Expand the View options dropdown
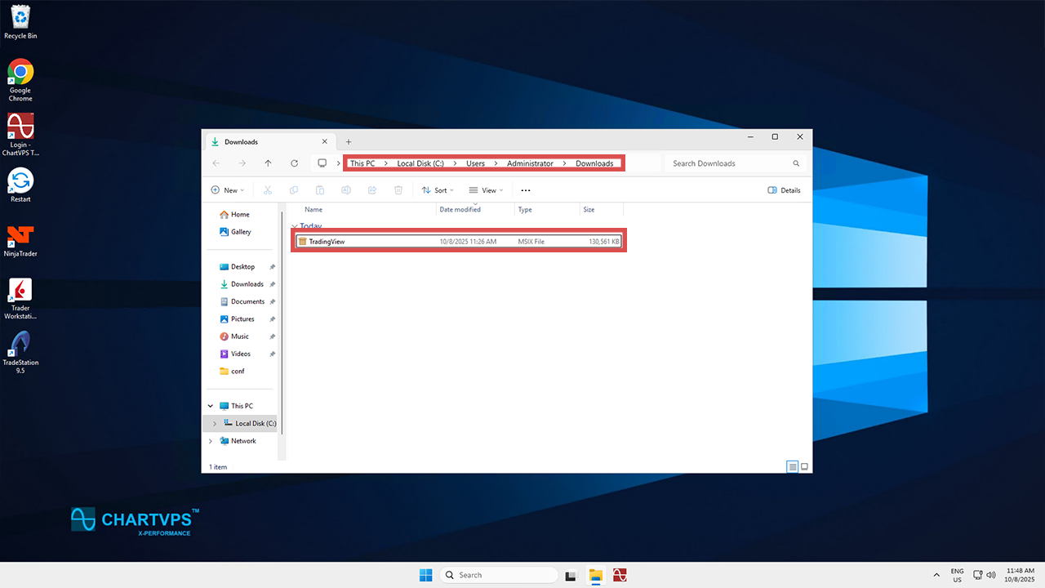 (486, 190)
